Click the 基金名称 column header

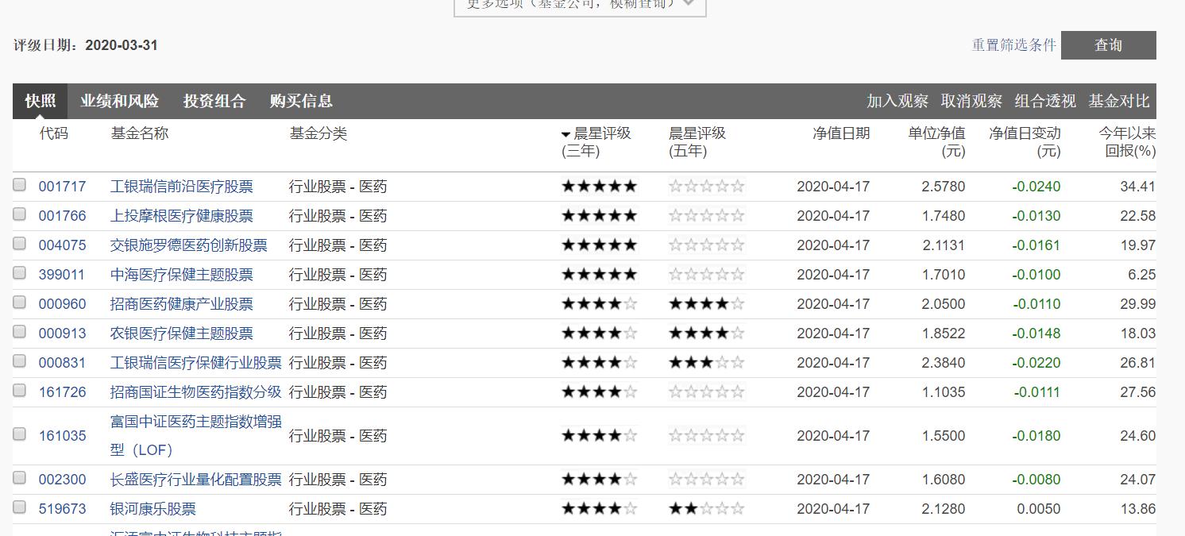tap(140, 133)
